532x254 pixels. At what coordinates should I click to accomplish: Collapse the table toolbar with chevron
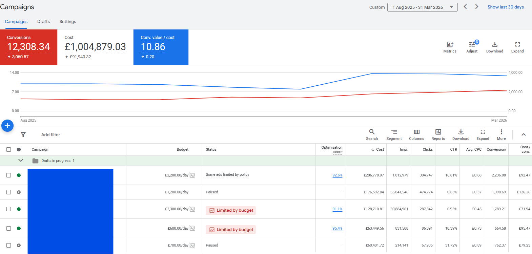click(524, 134)
